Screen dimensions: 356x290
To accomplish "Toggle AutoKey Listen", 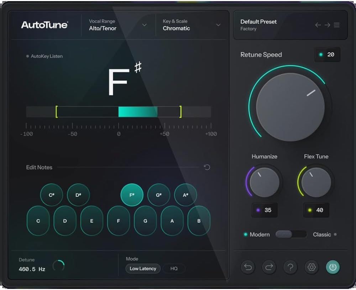I will (x=44, y=56).
